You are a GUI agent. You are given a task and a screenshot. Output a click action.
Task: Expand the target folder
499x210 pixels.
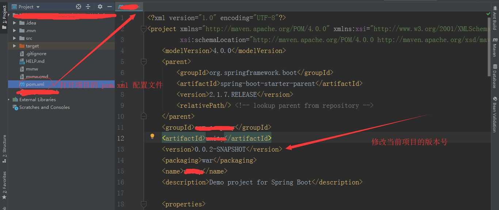coord(15,46)
